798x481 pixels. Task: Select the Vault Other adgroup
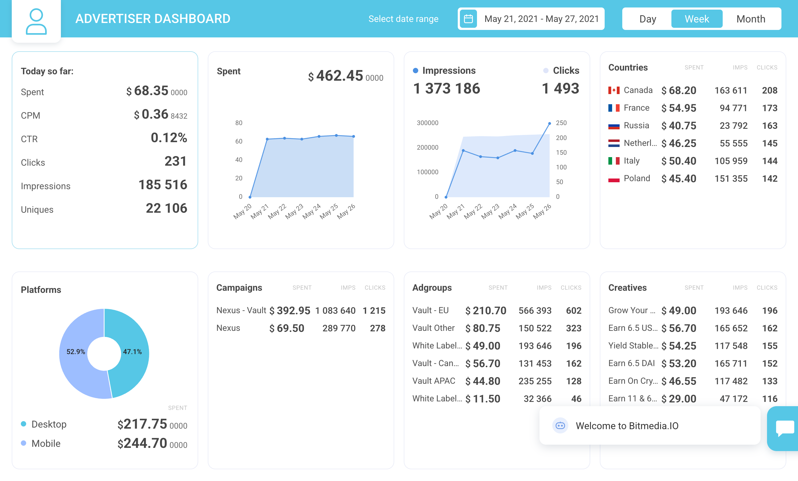496,328
